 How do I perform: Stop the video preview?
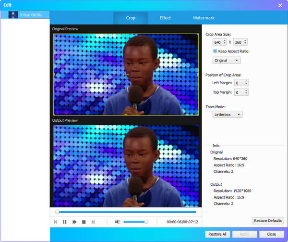[x=84, y=222]
